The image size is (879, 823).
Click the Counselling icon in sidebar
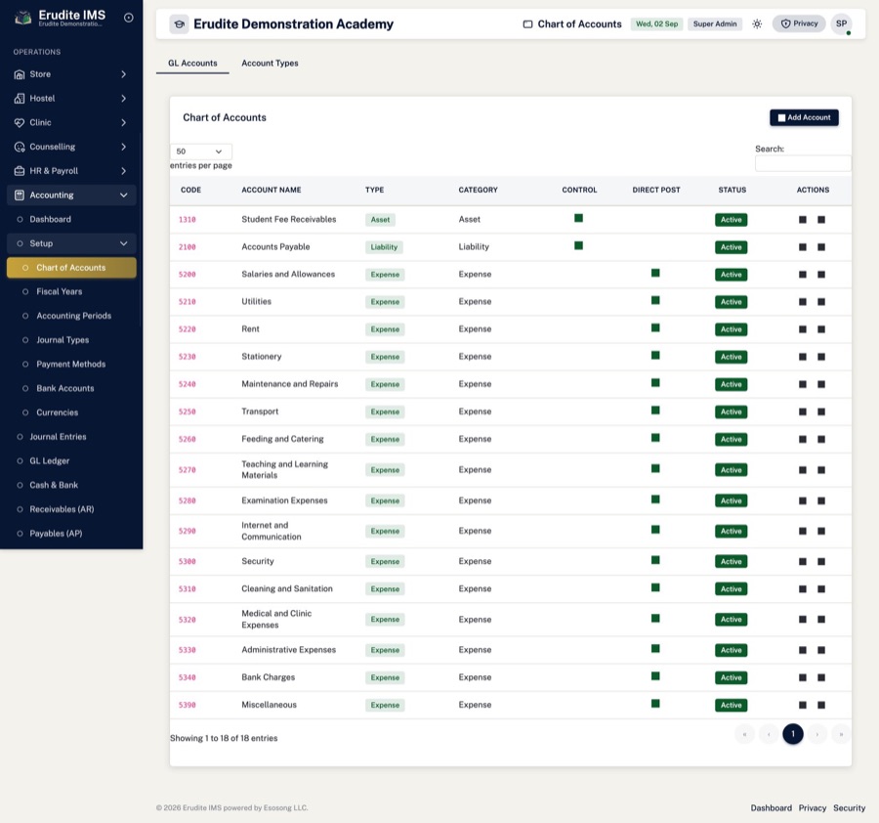click(20, 147)
